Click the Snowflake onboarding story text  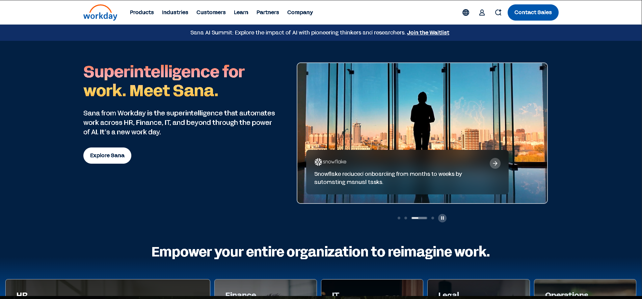[388, 178]
